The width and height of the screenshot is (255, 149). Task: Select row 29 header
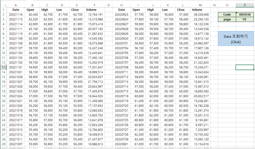pyautogui.click(x=3, y=144)
